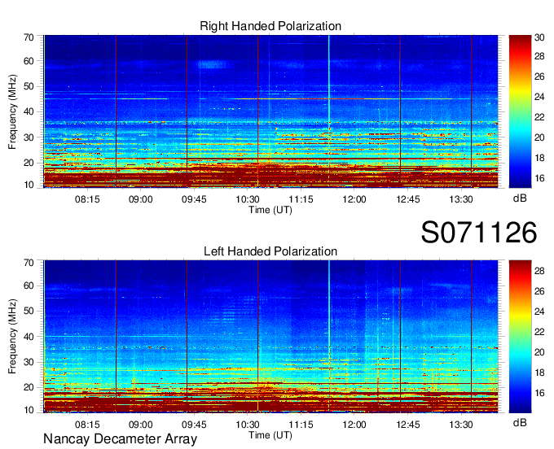
Task: Click the "Nancay Decameter Array" caption
Action: point(120,439)
